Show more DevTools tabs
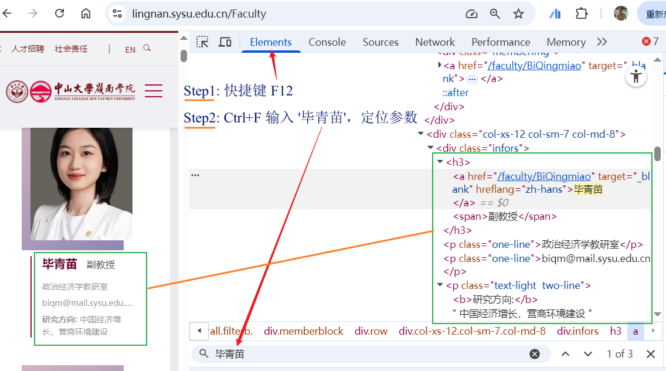666x371 pixels. click(x=602, y=42)
